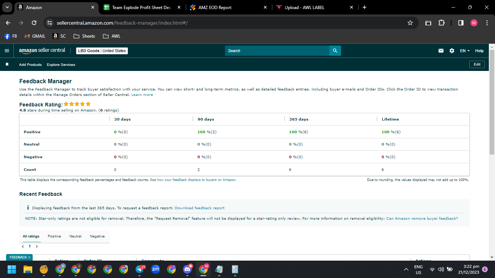Open a new browser tab
This screenshot has width=495, height=278.
[365, 7]
